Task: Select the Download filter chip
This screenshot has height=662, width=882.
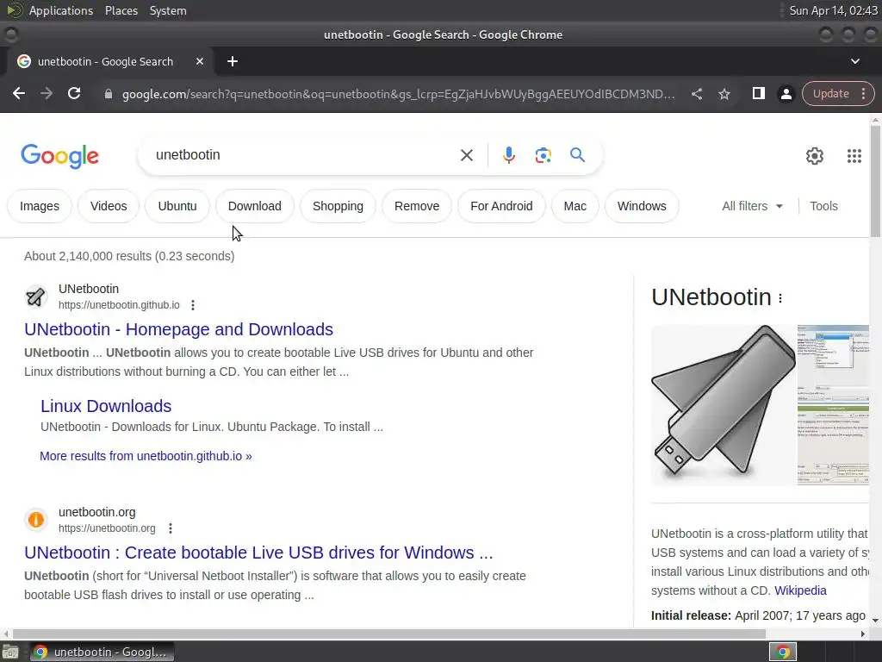Action: (x=254, y=206)
